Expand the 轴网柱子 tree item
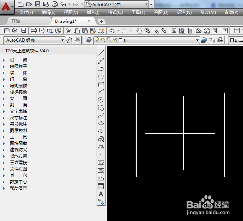The image size is (243, 221). point(4,67)
